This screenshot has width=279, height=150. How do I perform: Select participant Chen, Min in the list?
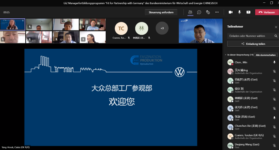252,62
